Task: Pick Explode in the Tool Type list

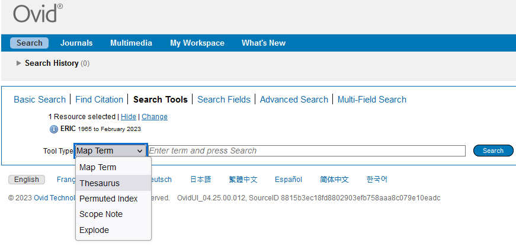Action: [94, 230]
